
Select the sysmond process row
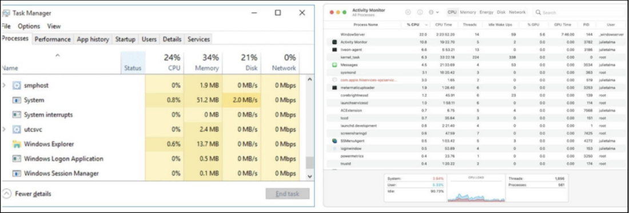point(476,72)
